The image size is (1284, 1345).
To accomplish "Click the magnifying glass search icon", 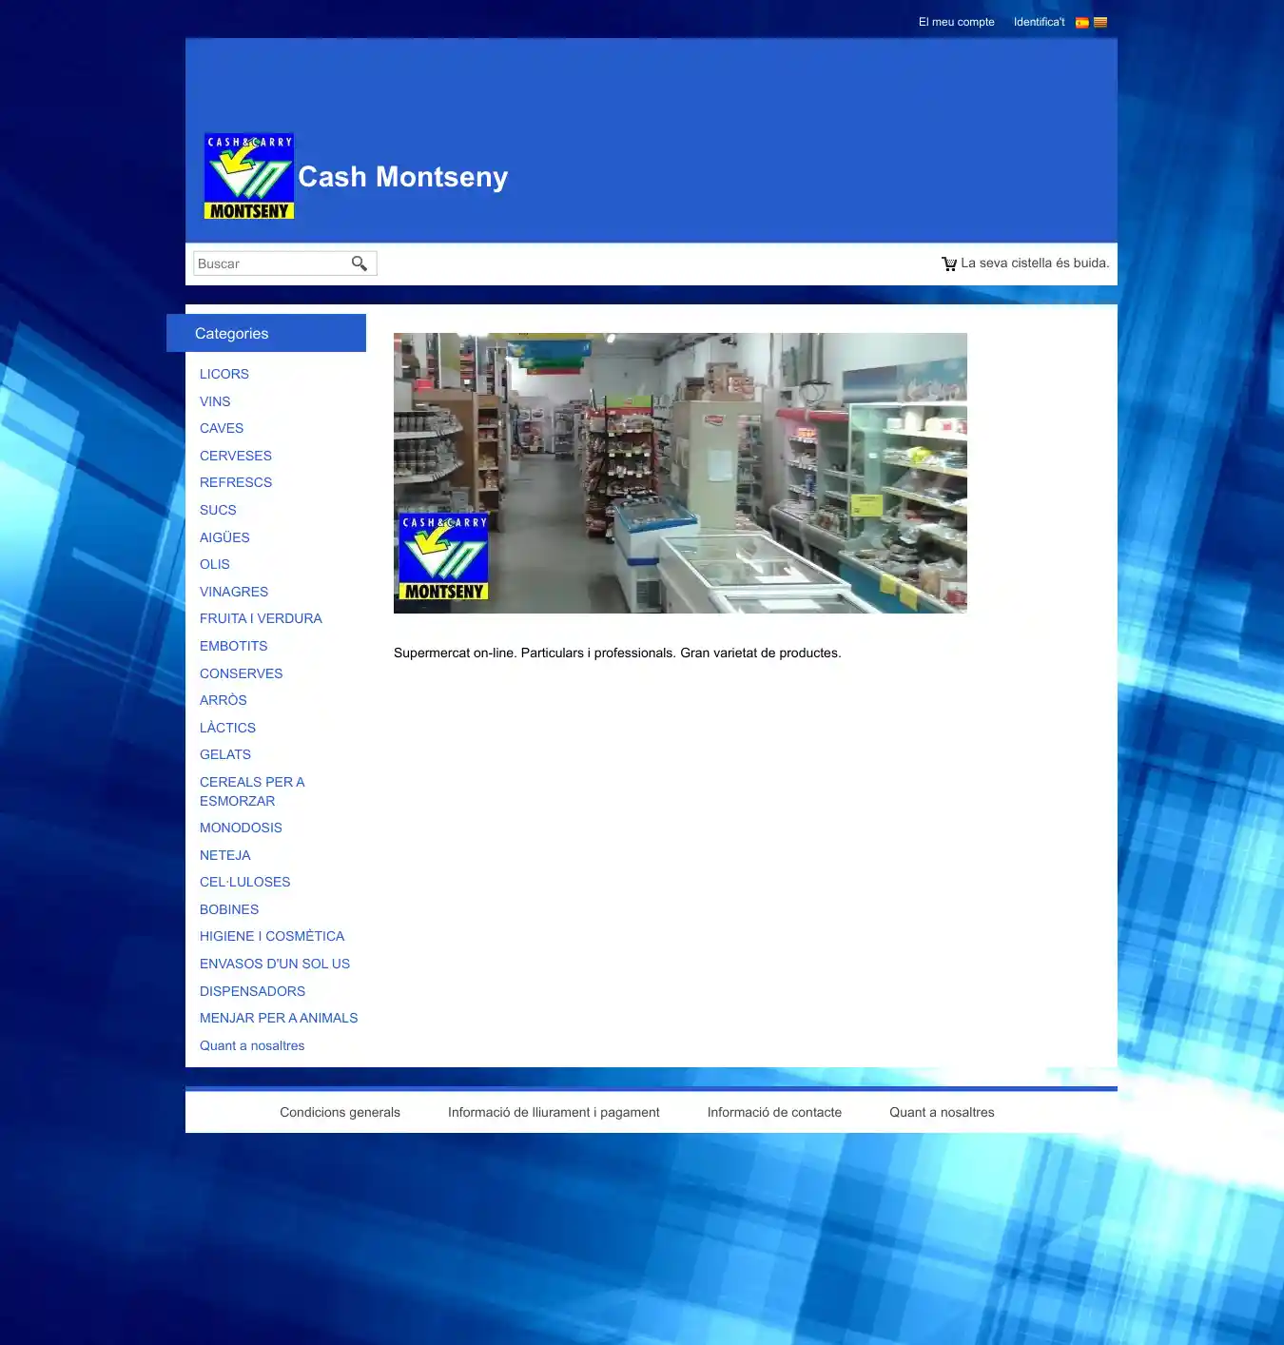I will point(359,263).
